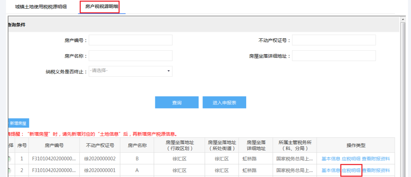Open 查看附报资料 link for property A
The width and height of the screenshot is (411, 177).
click(x=376, y=171)
